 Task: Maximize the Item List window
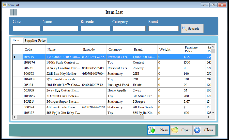pyautogui.click(x=213, y=5)
